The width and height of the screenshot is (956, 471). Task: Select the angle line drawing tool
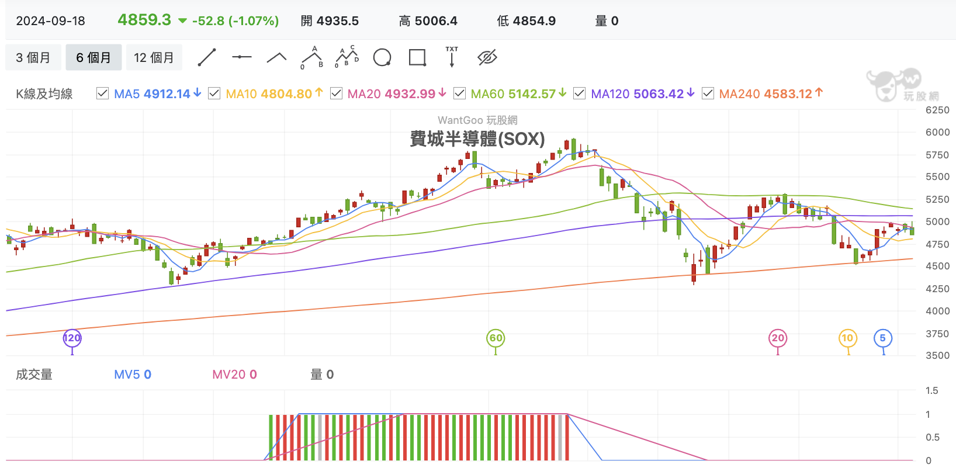[x=276, y=57]
